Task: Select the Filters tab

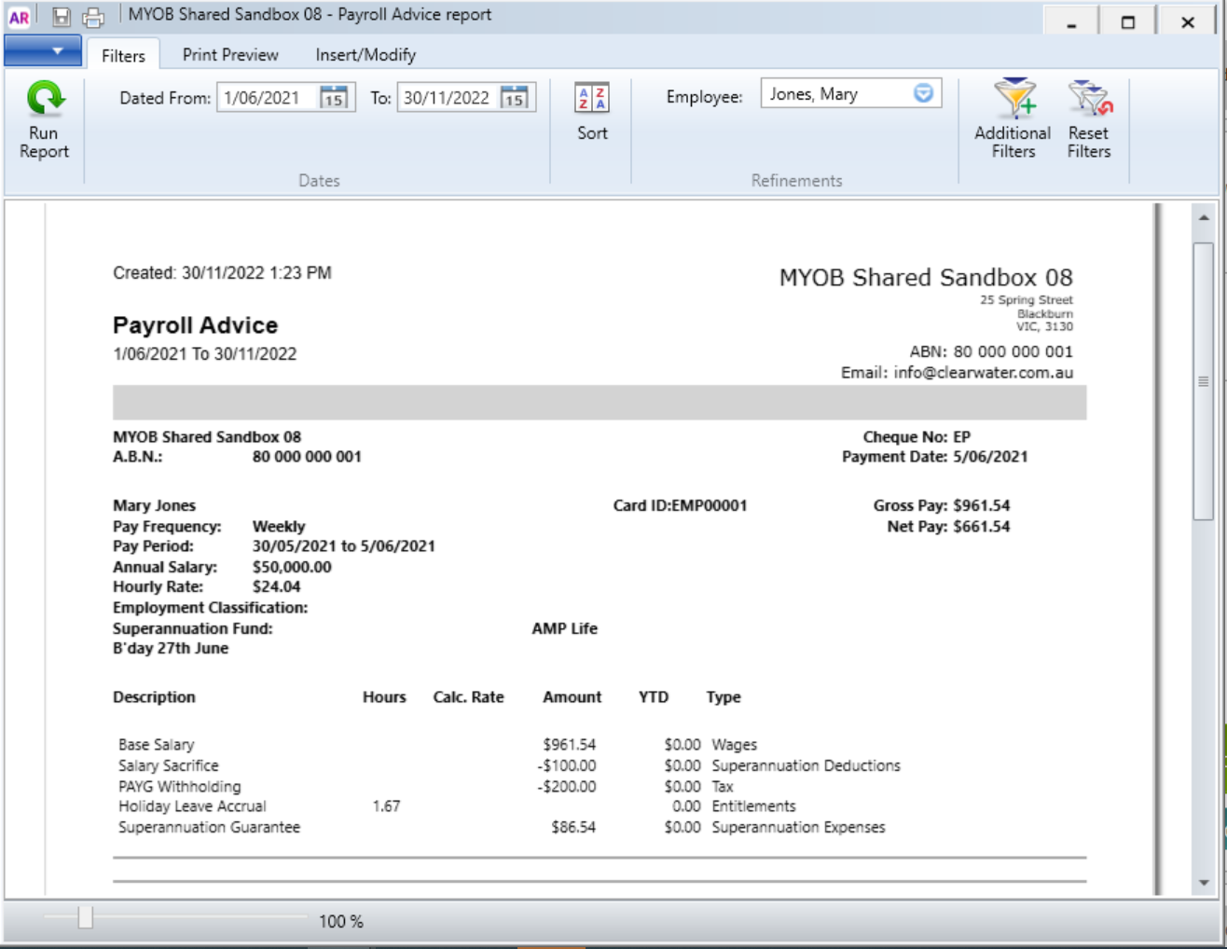Action: (123, 55)
